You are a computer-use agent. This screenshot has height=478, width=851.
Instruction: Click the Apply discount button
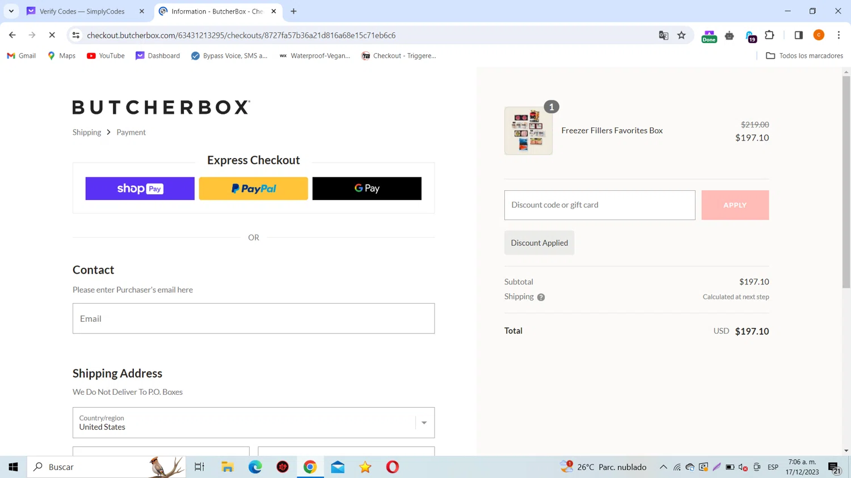point(735,205)
